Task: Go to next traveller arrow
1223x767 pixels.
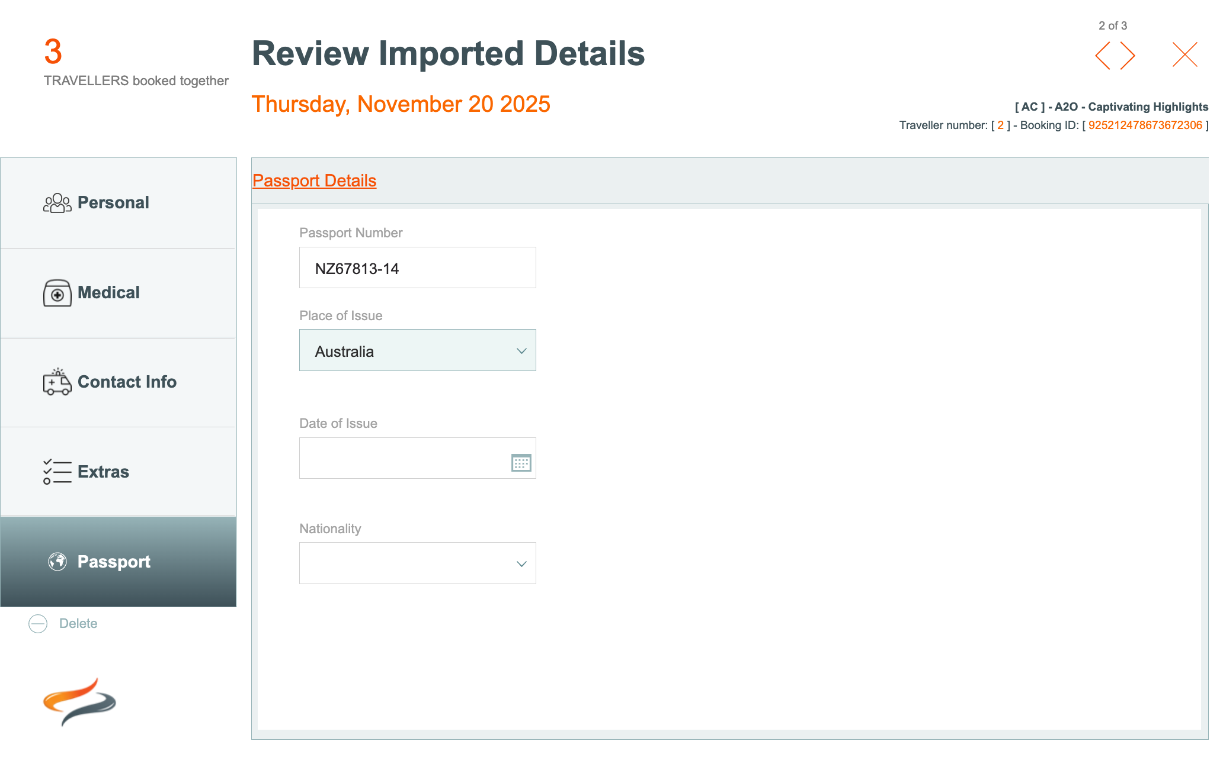Action: pyautogui.click(x=1128, y=56)
